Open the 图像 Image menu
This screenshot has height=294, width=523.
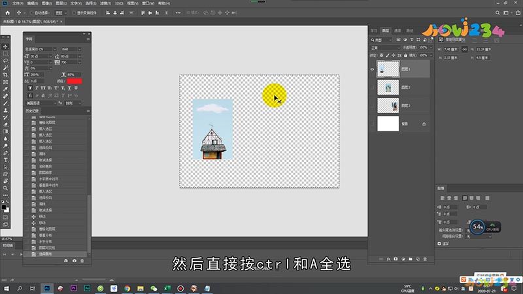[x=46, y=3]
